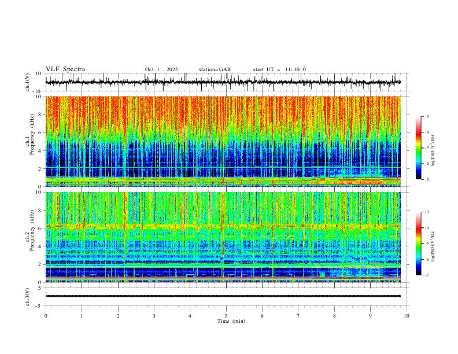Click the ch.1 voltage waveform trace
The width and height of the screenshot is (458, 354).
coord(223,82)
